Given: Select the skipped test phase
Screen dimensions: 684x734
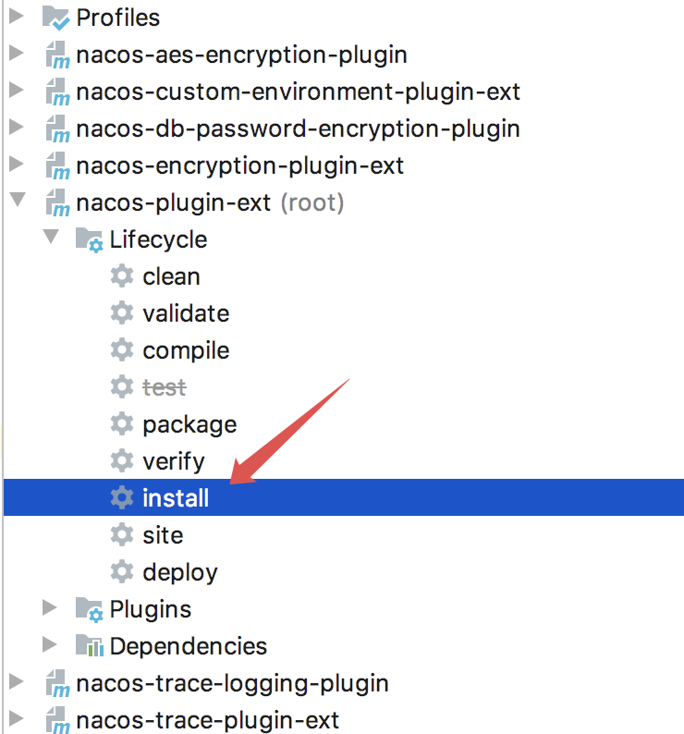Looking at the screenshot, I should 165,387.
